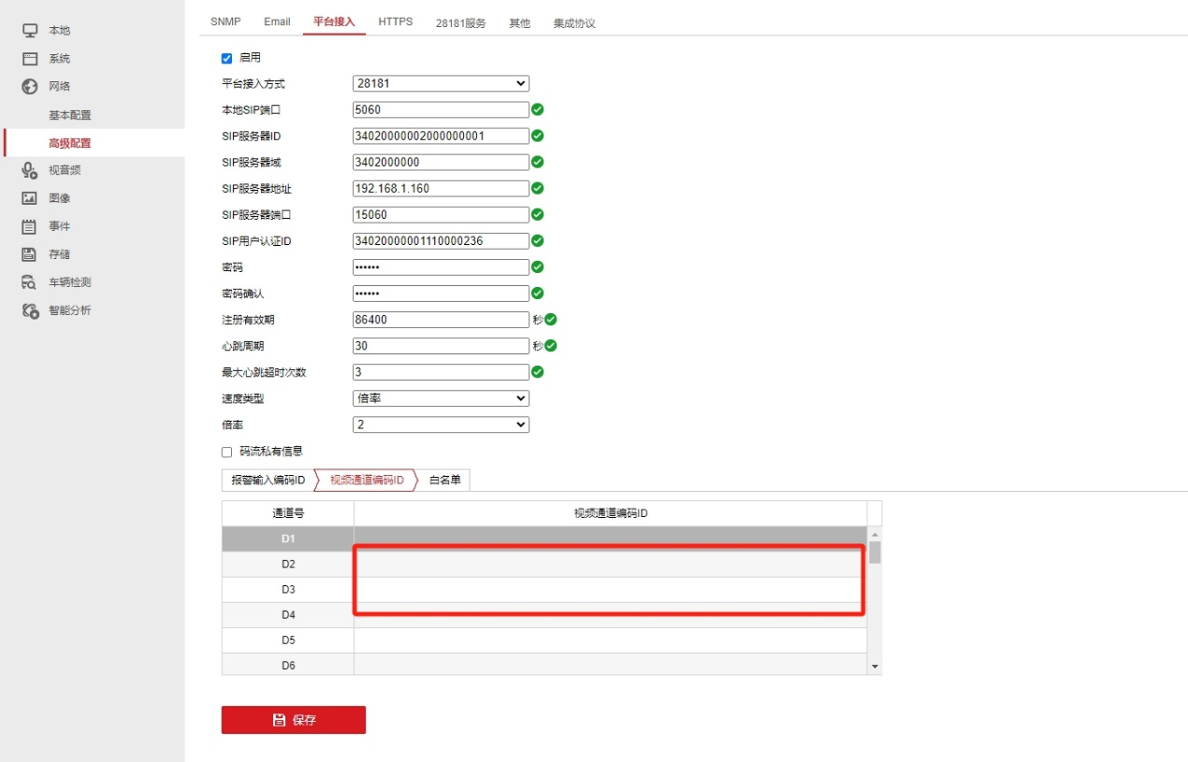Open the 系统 settings via its sidebar icon

click(x=29, y=57)
